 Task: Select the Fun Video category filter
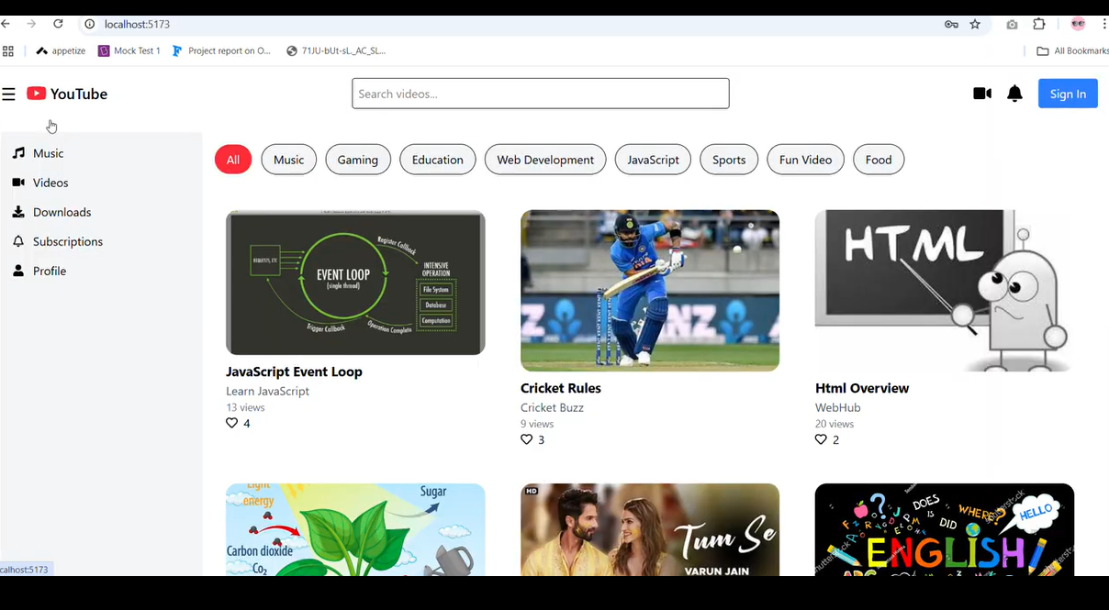click(x=805, y=160)
